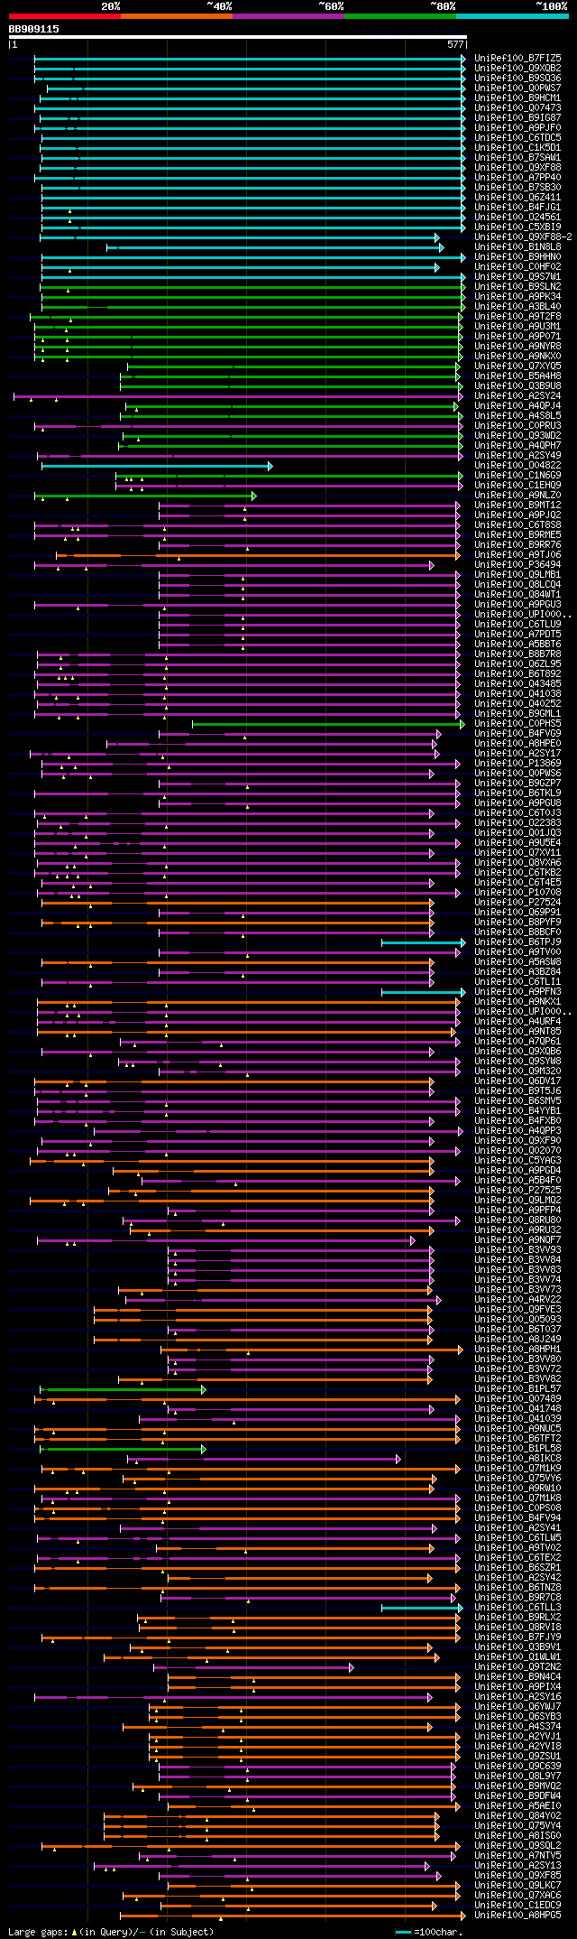Select label UniRef100_O22383
This screenshot has width=577, height=1939.
517,822
